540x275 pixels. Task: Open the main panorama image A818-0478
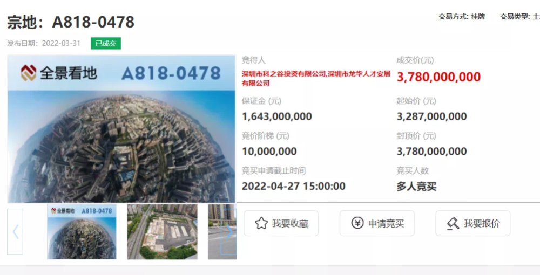point(122,128)
